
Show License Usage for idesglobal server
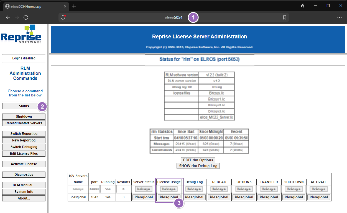click(x=169, y=197)
